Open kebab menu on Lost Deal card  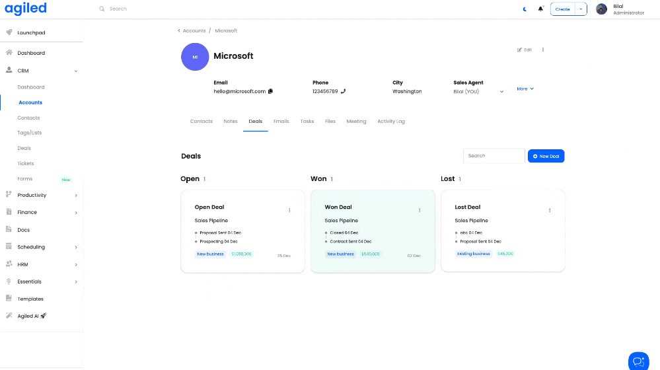[x=550, y=210]
